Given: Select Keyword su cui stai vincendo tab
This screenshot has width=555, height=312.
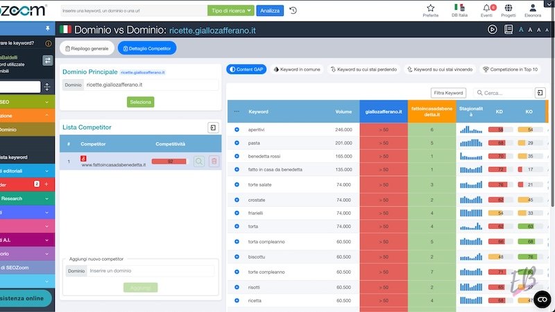Looking at the screenshot, I should (x=440, y=69).
